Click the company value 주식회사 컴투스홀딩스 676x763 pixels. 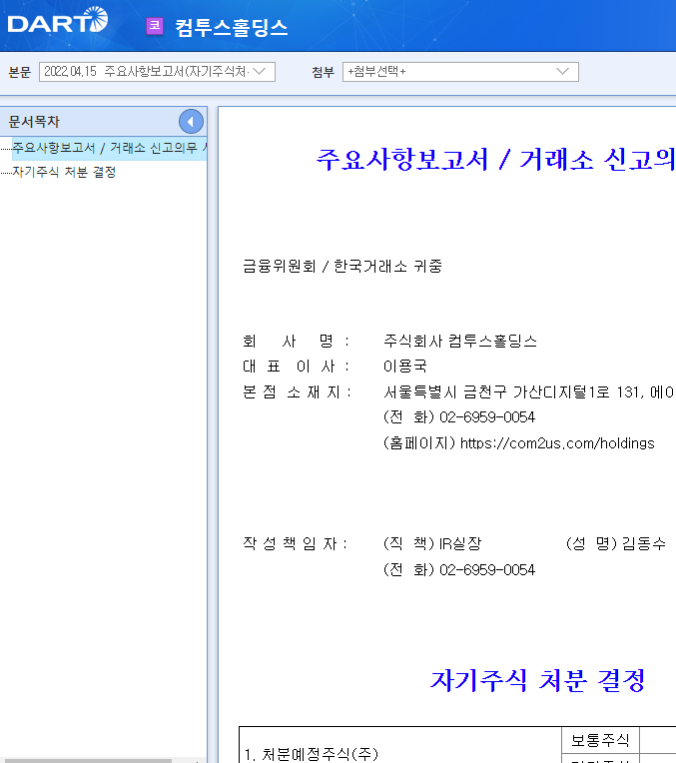pyautogui.click(x=460, y=341)
